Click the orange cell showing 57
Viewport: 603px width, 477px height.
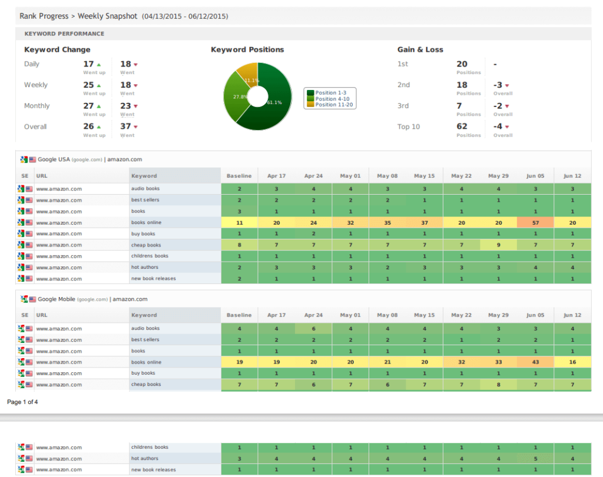click(x=535, y=222)
